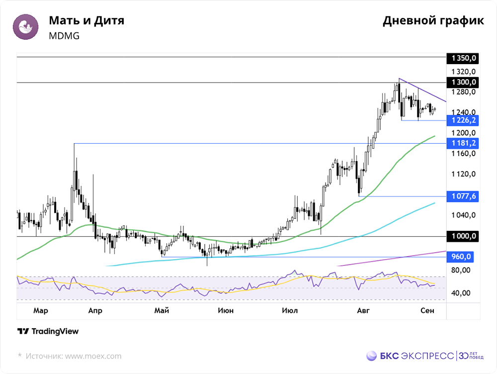Select the 1 350,0 price label
This screenshot has width=497, height=374.
click(x=463, y=58)
